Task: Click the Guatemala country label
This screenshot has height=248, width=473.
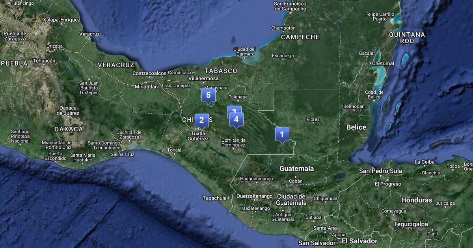Action: click(x=297, y=168)
